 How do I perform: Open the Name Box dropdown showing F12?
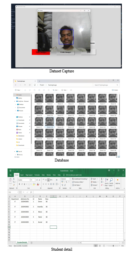tap(17, 192)
